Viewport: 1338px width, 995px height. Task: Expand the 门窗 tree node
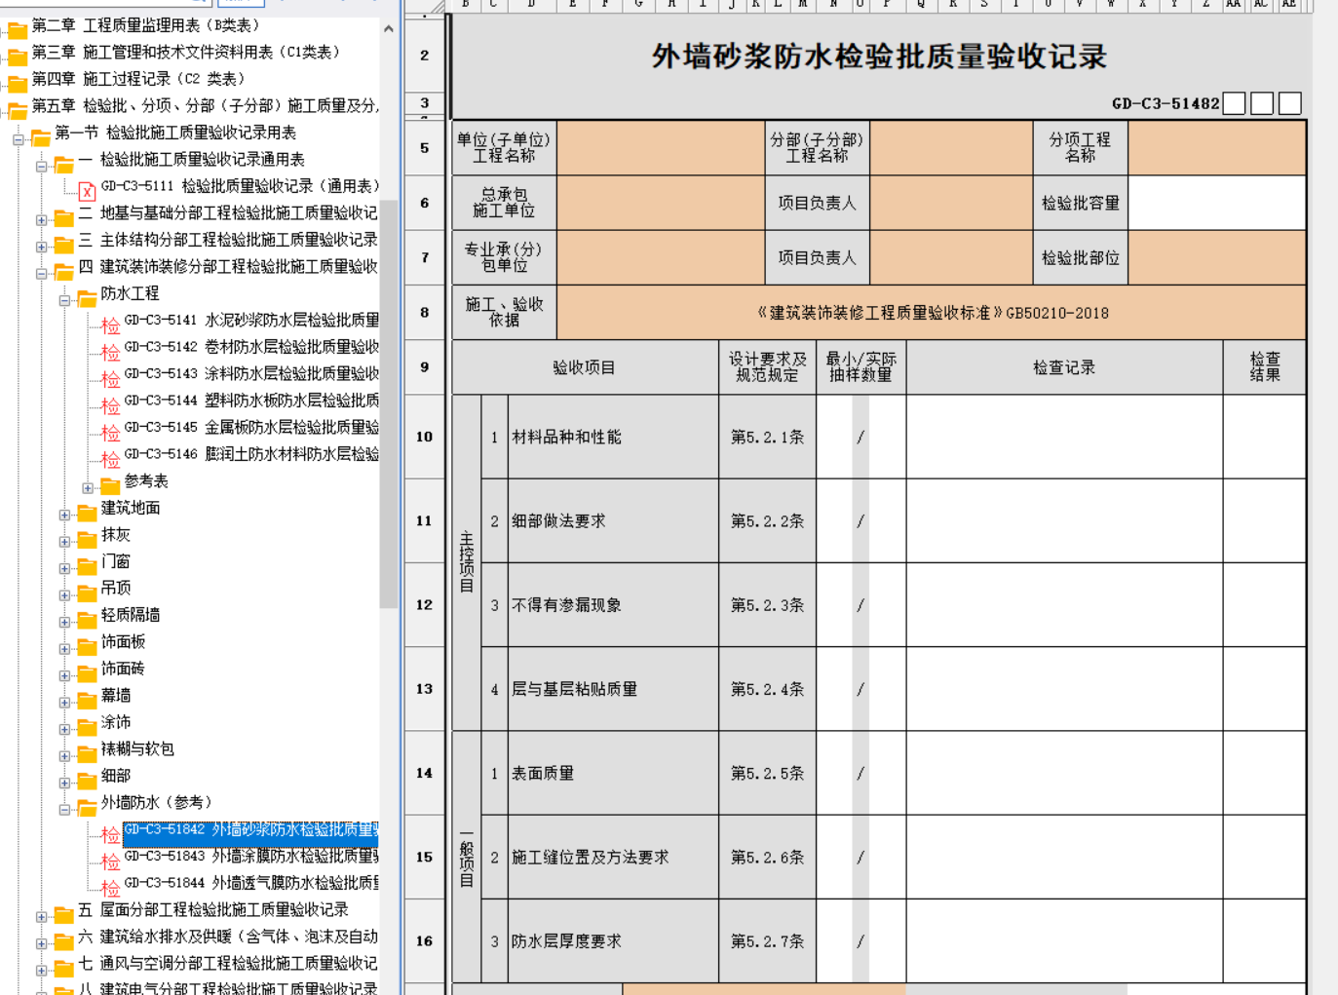point(64,568)
